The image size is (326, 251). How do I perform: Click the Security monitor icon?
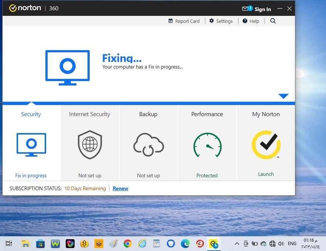(x=31, y=145)
